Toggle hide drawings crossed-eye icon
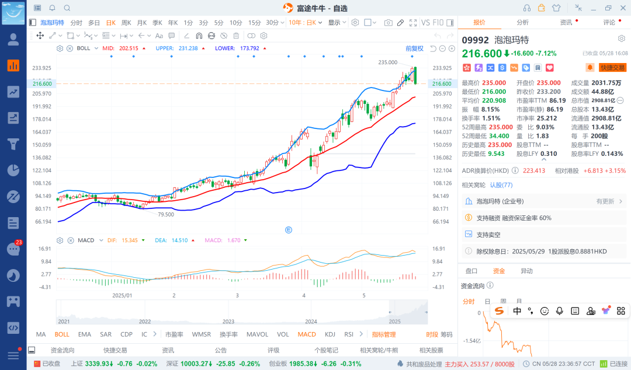 coord(224,36)
